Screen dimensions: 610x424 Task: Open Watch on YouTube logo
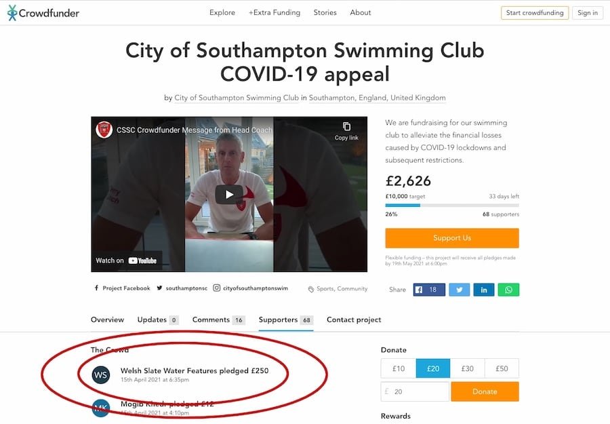pyautogui.click(x=142, y=261)
